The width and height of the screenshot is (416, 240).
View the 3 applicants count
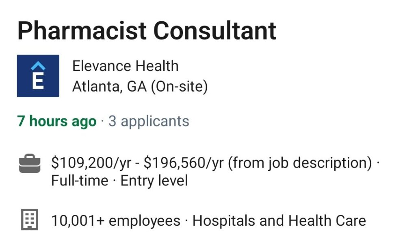pyautogui.click(x=149, y=122)
